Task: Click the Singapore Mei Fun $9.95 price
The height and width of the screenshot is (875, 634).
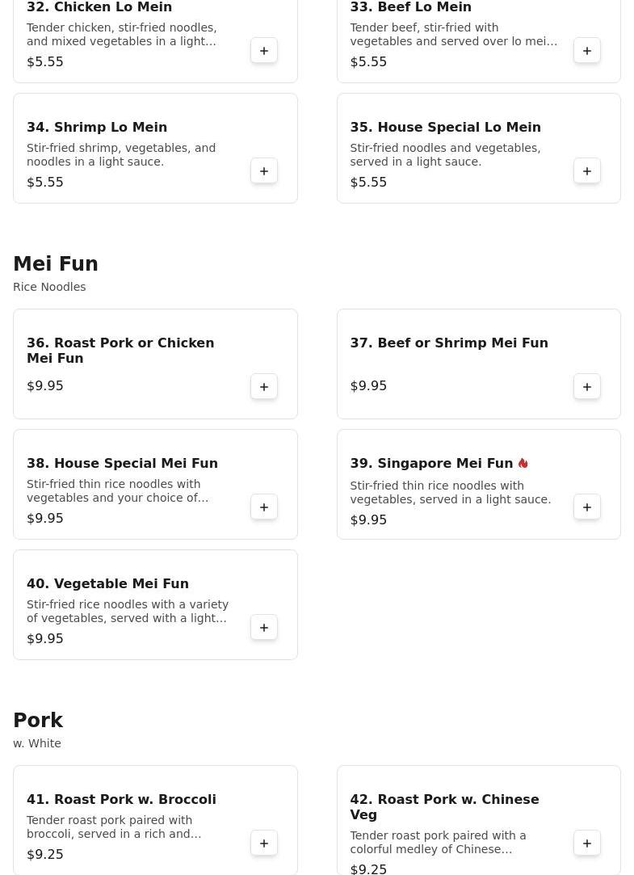Action: pos(368,520)
